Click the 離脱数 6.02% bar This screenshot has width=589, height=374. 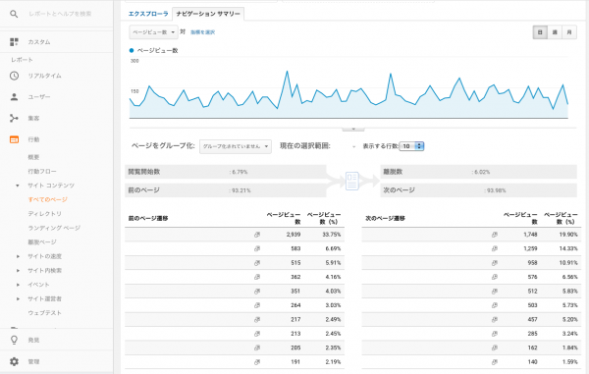pos(478,172)
